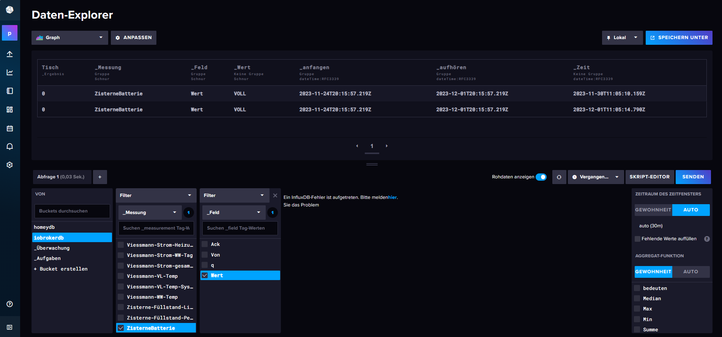Remove the _Feld filter with X
Screen dimensions: 722x337
tap(275, 195)
